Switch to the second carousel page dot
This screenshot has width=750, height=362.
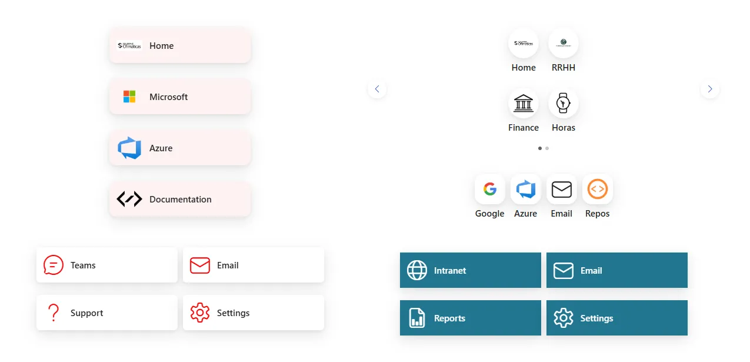click(547, 148)
